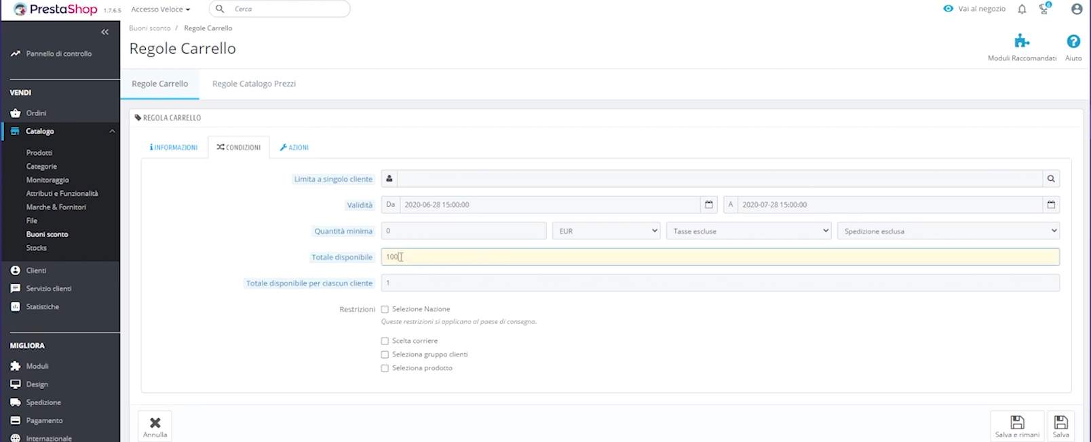Open the EUR currency dropdown

coord(607,231)
